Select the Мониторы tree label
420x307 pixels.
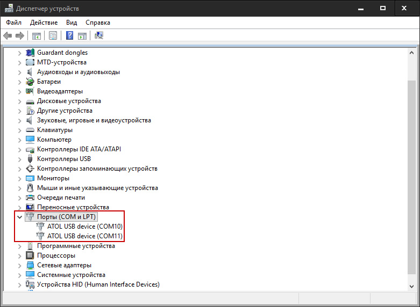[x=53, y=178]
